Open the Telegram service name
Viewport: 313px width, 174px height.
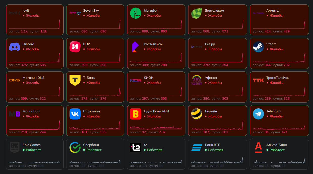point(273,111)
